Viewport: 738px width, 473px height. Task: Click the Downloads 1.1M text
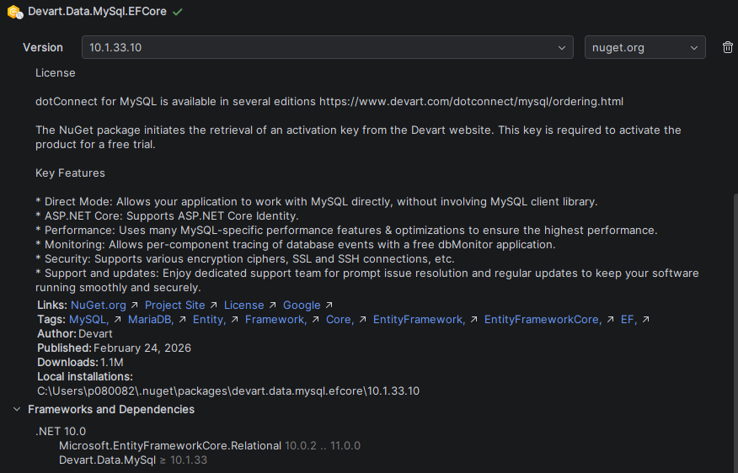point(80,363)
